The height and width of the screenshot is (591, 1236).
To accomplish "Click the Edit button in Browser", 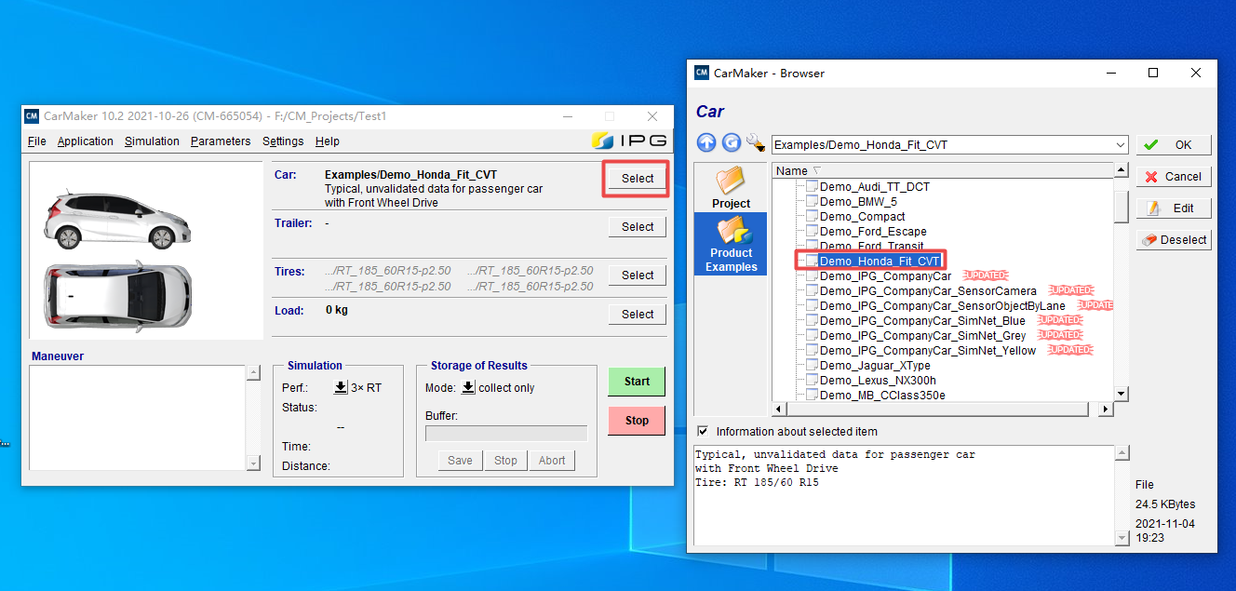I will [1174, 208].
